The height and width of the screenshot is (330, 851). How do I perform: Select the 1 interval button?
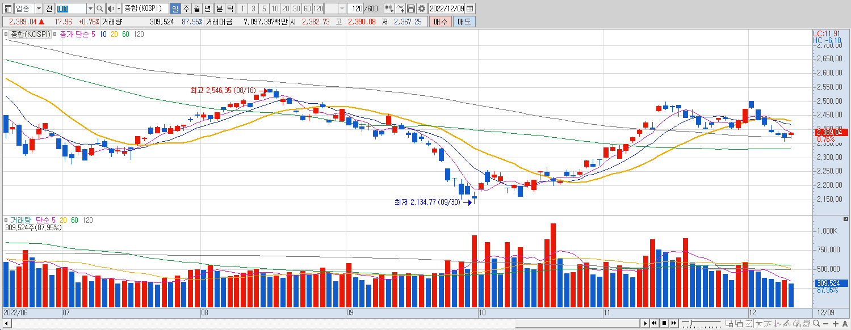(x=242, y=9)
